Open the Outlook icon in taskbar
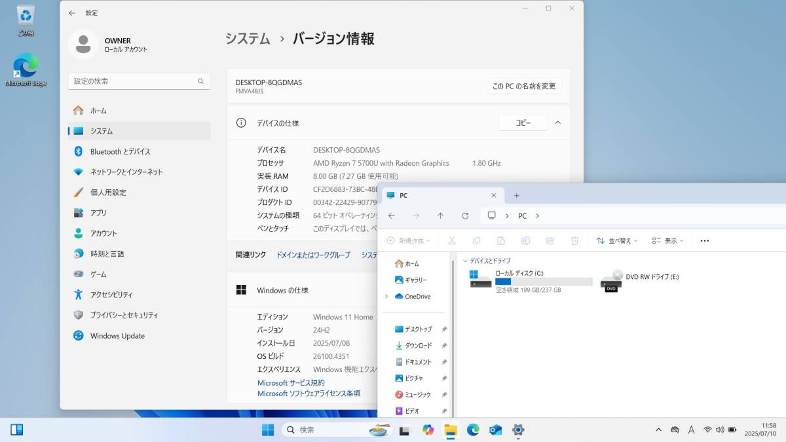The width and height of the screenshot is (786, 442). coord(496,430)
